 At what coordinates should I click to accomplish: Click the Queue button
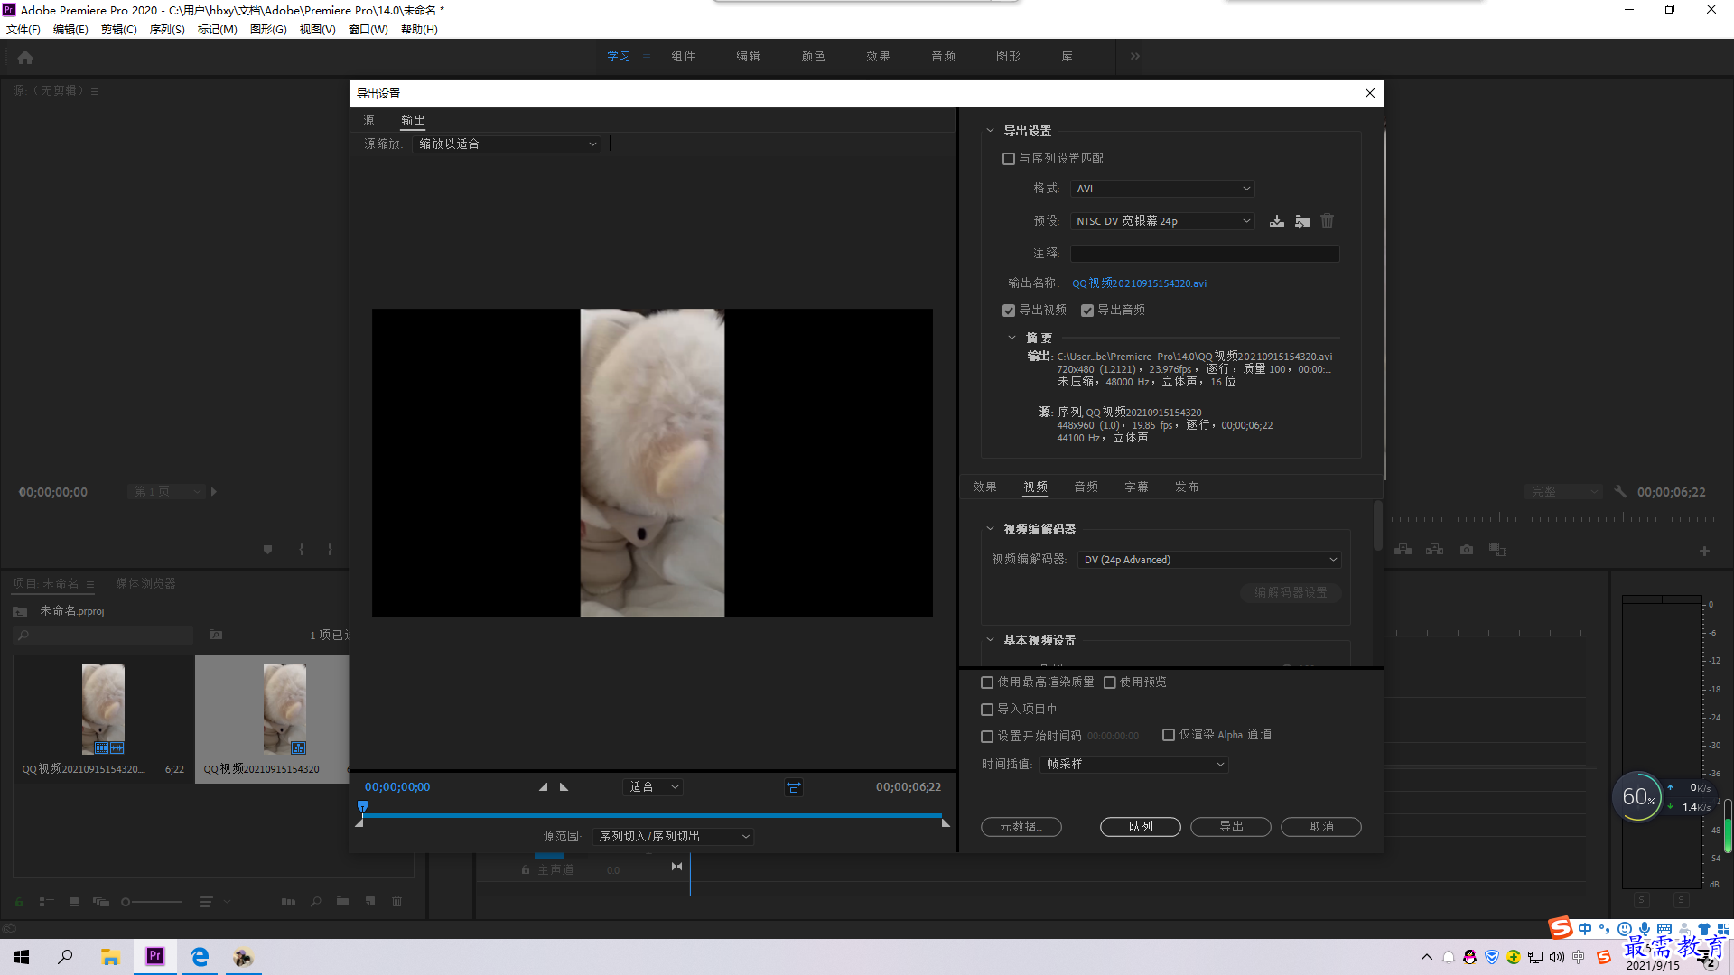[1141, 827]
